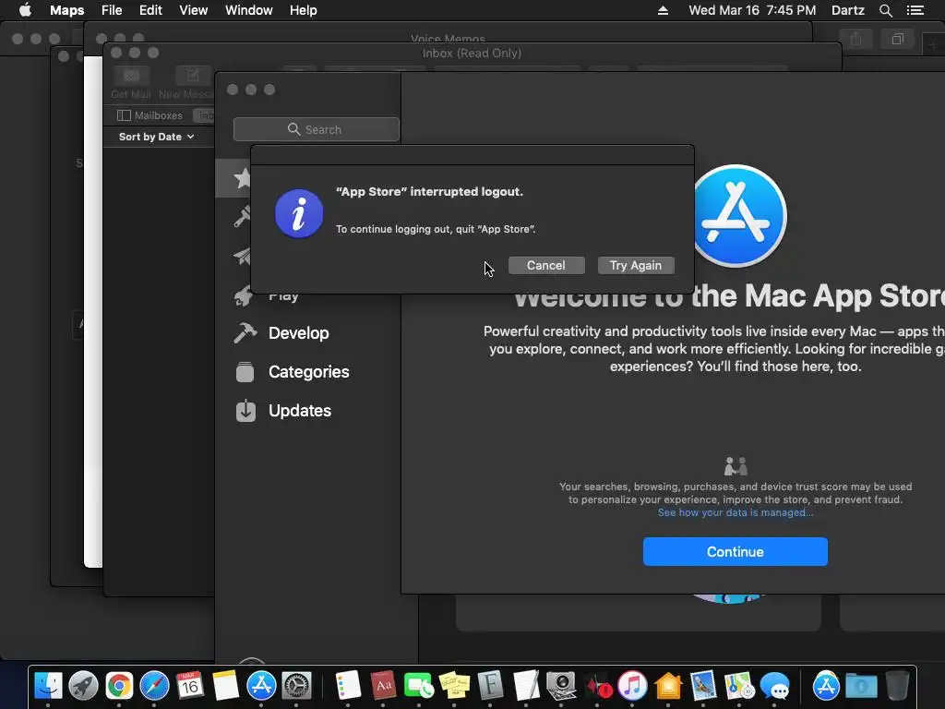Select the Create brush icon in sidebar
945x709 pixels.
coord(243,217)
